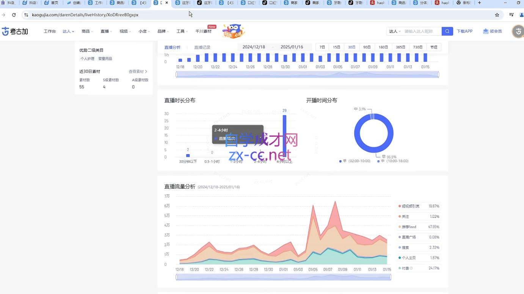
Task: Click the user avatar icon at top right
Action: [x=518, y=31]
